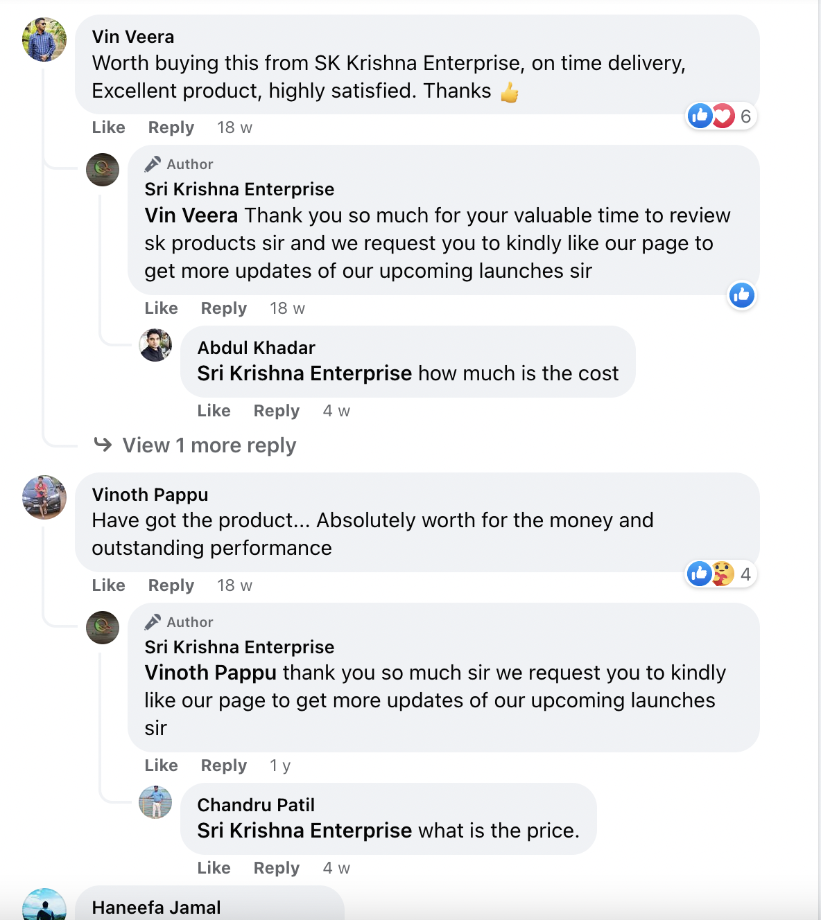Click Vin Veera mention in Sri Krishna's reply
The width and height of the screenshot is (821, 920).
click(x=191, y=216)
